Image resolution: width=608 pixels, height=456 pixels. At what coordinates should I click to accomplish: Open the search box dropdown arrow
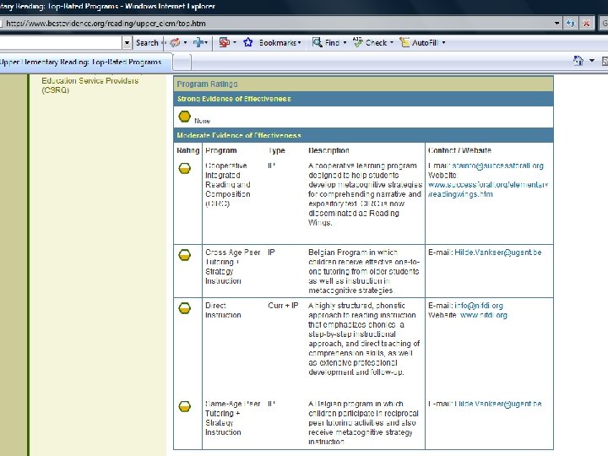127,43
